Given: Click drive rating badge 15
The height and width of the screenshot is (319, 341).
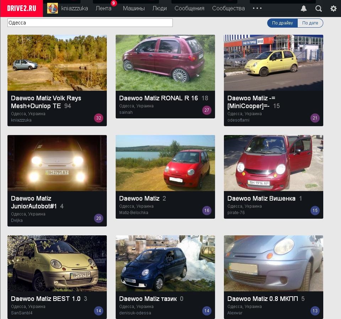Looking at the screenshot, I should 315,210.
